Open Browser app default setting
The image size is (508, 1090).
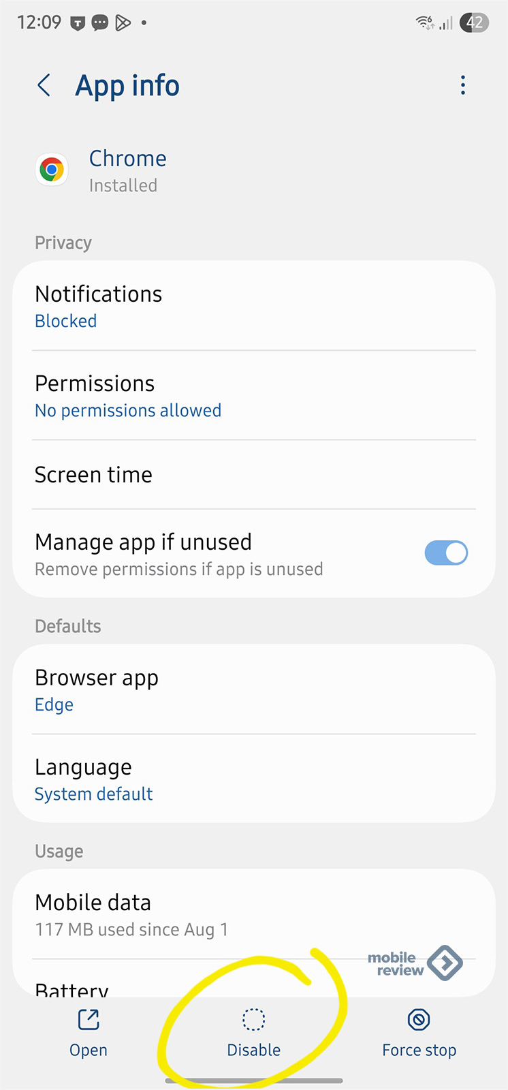click(x=253, y=689)
